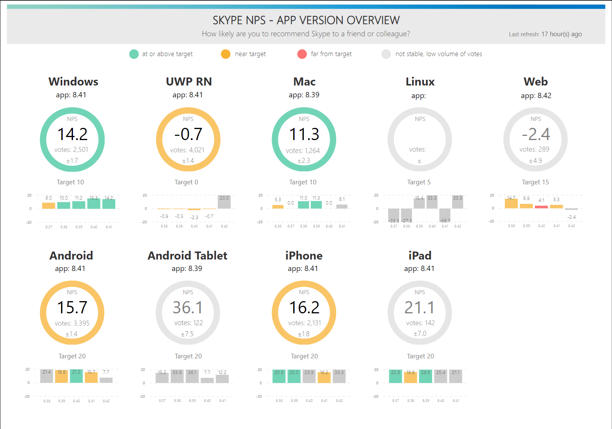Select the iPhone NPS 16.2 gauge
This screenshot has width=612, height=429.
click(304, 313)
